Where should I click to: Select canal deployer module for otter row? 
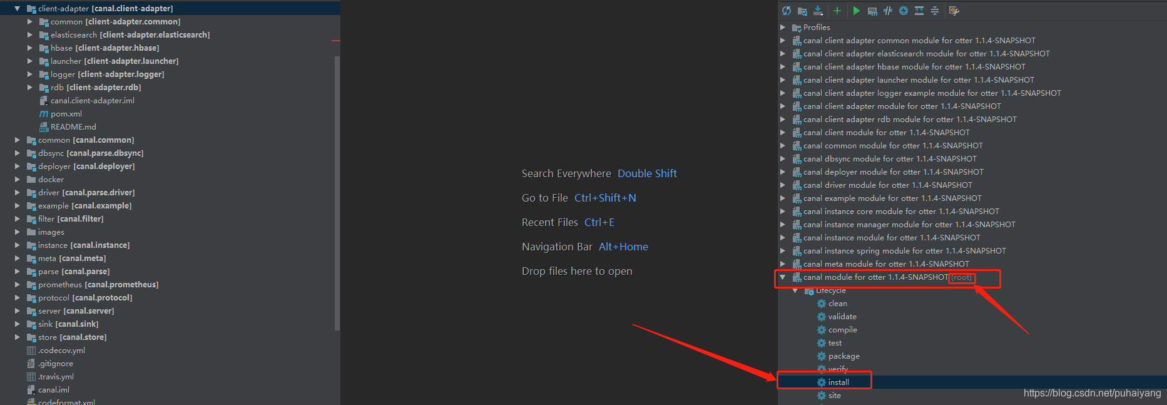pyautogui.click(x=894, y=172)
